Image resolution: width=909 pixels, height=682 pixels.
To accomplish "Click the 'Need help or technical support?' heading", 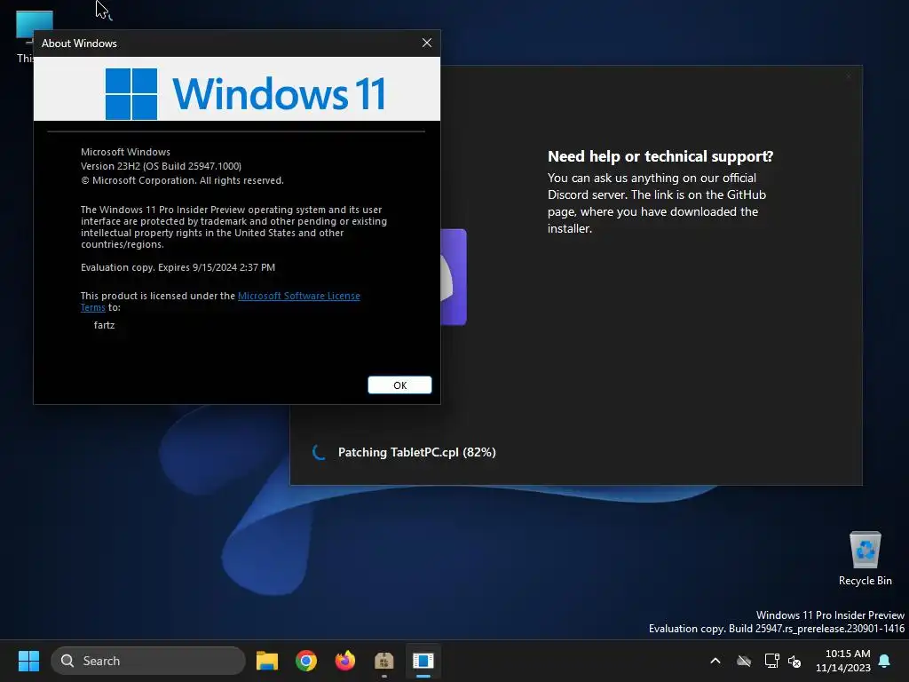I will click(x=660, y=156).
